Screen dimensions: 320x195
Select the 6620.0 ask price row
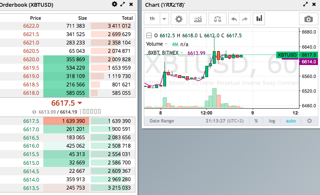(x=67, y=60)
